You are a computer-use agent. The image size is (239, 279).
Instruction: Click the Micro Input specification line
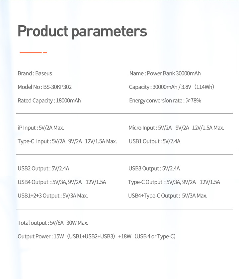point(176,128)
